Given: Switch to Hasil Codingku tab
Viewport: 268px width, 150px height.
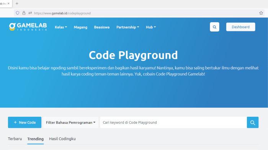Looking at the screenshot, I should pos(62,139).
